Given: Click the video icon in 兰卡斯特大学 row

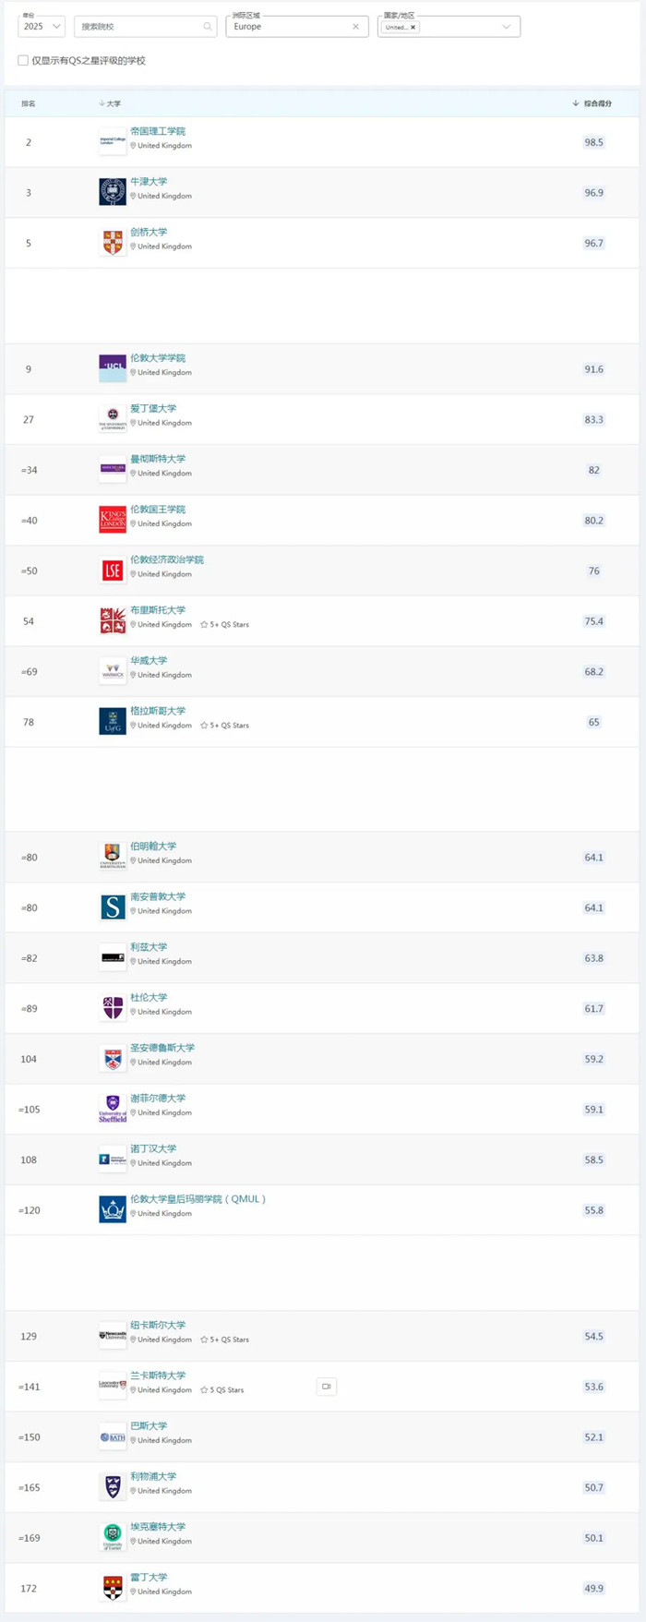Looking at the screenshot, I should coord(327,1387).
